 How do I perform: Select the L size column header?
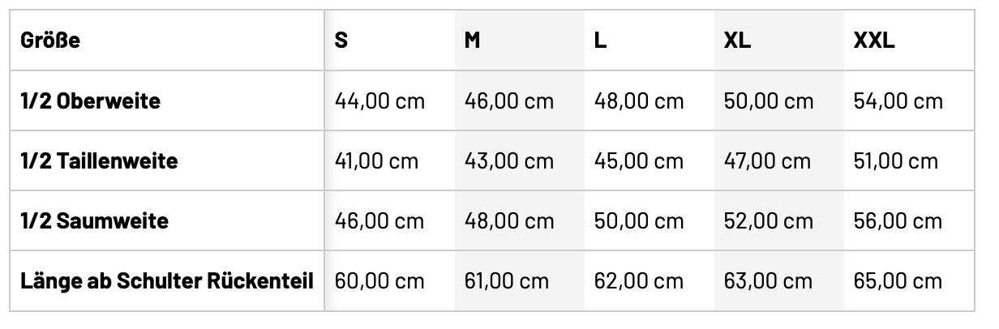tap(600, 41)
